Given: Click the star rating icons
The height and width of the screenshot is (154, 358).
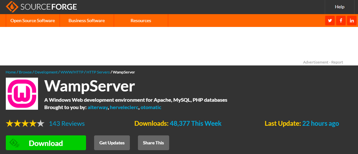Looking at the screenshot, I should click(x=25, y=124).
